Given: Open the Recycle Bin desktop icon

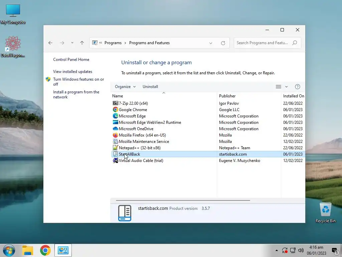Looking at the screenshot, I should [x=325, y=212].
